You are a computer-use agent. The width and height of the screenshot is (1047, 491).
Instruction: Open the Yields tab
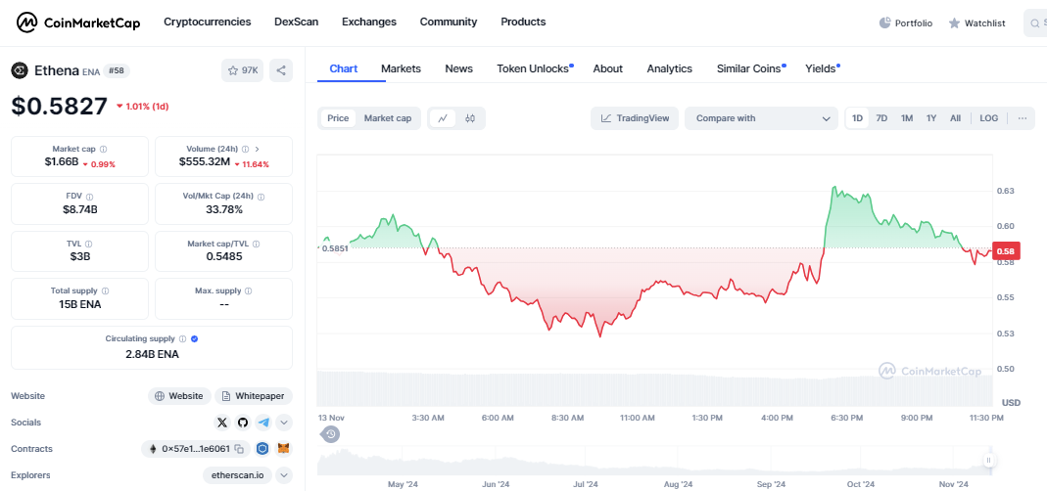[x=821, y=68]
